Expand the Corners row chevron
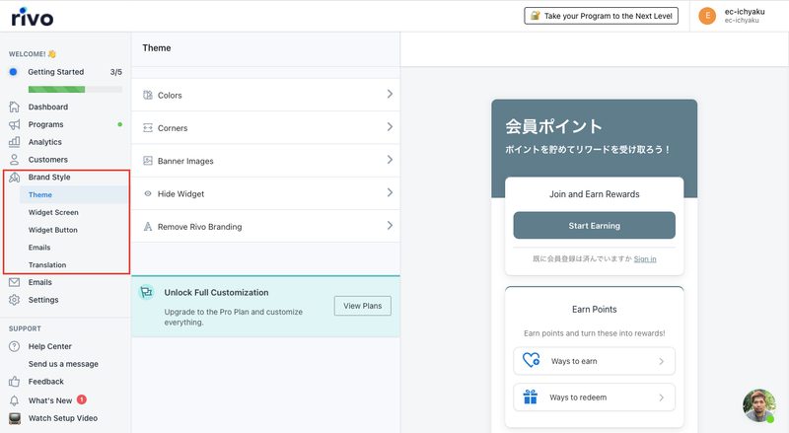789x433 pixels. (x=390, y=127)
